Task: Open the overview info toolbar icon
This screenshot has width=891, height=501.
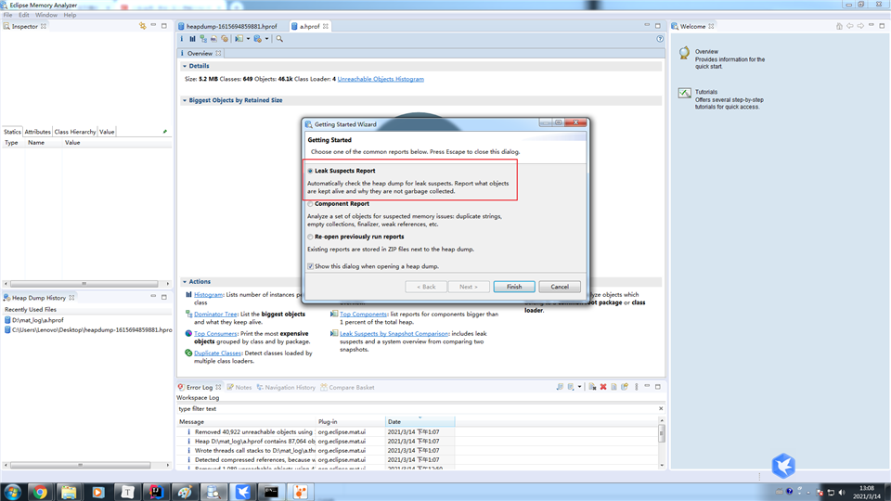Action: tap(182, 39)
